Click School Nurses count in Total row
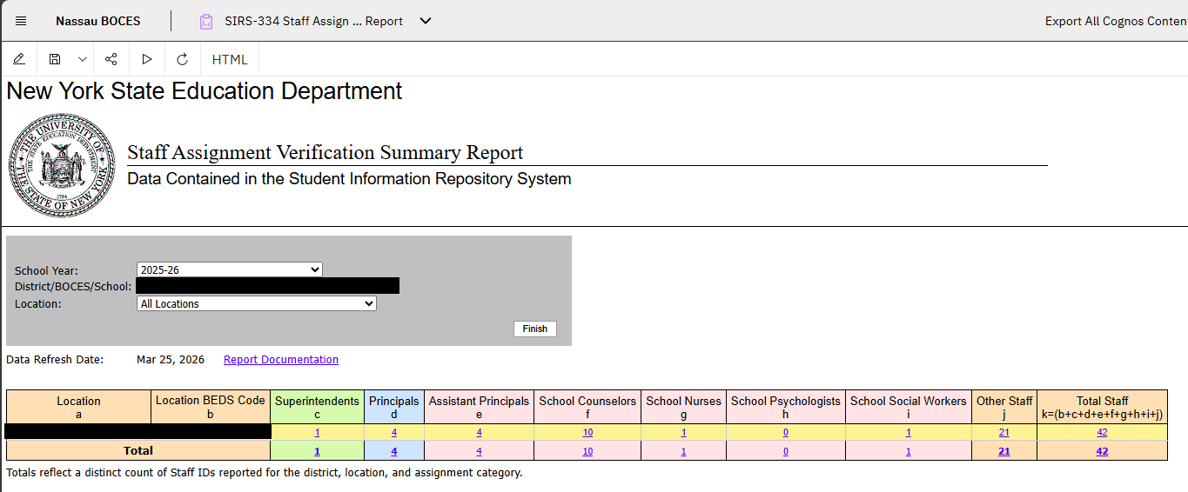1188x492 pixels. coord(683,451)
